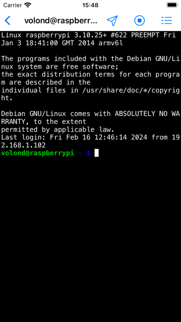Tap the blue tilde in the prompt
The height and width of the screenshot is (322, 181).
coord(80,153)
